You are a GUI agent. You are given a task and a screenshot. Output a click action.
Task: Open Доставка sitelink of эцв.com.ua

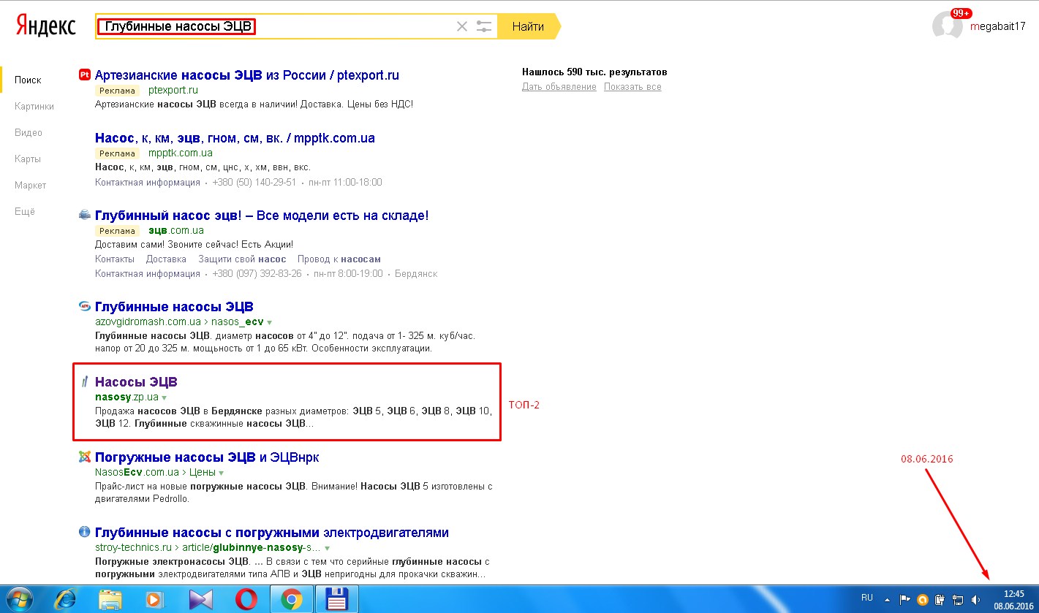pos(166,259)
